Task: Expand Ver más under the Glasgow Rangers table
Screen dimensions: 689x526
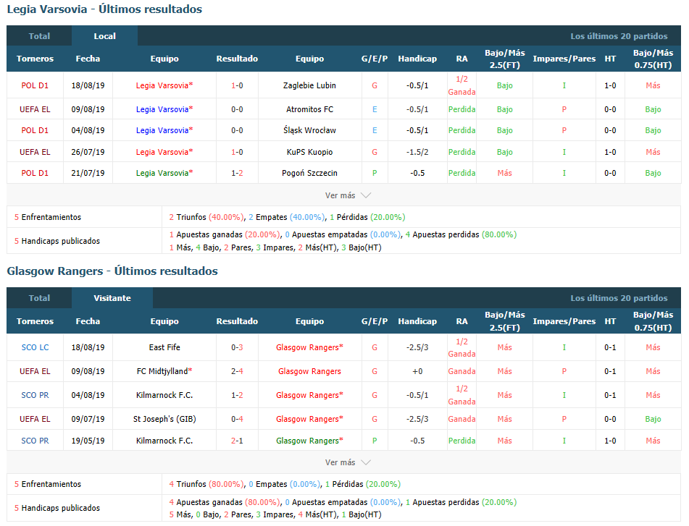Action: 348,462
